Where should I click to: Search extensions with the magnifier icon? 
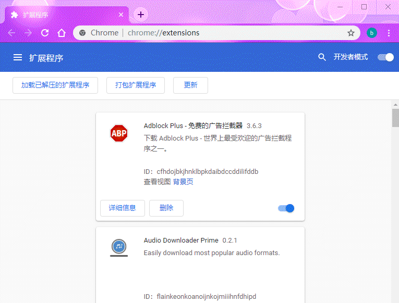322,57
